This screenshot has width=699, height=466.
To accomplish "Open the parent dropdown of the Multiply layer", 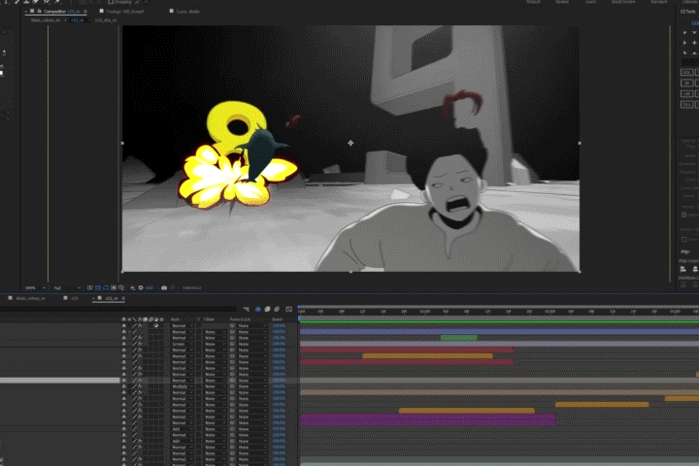I will (x=251, y=386).
